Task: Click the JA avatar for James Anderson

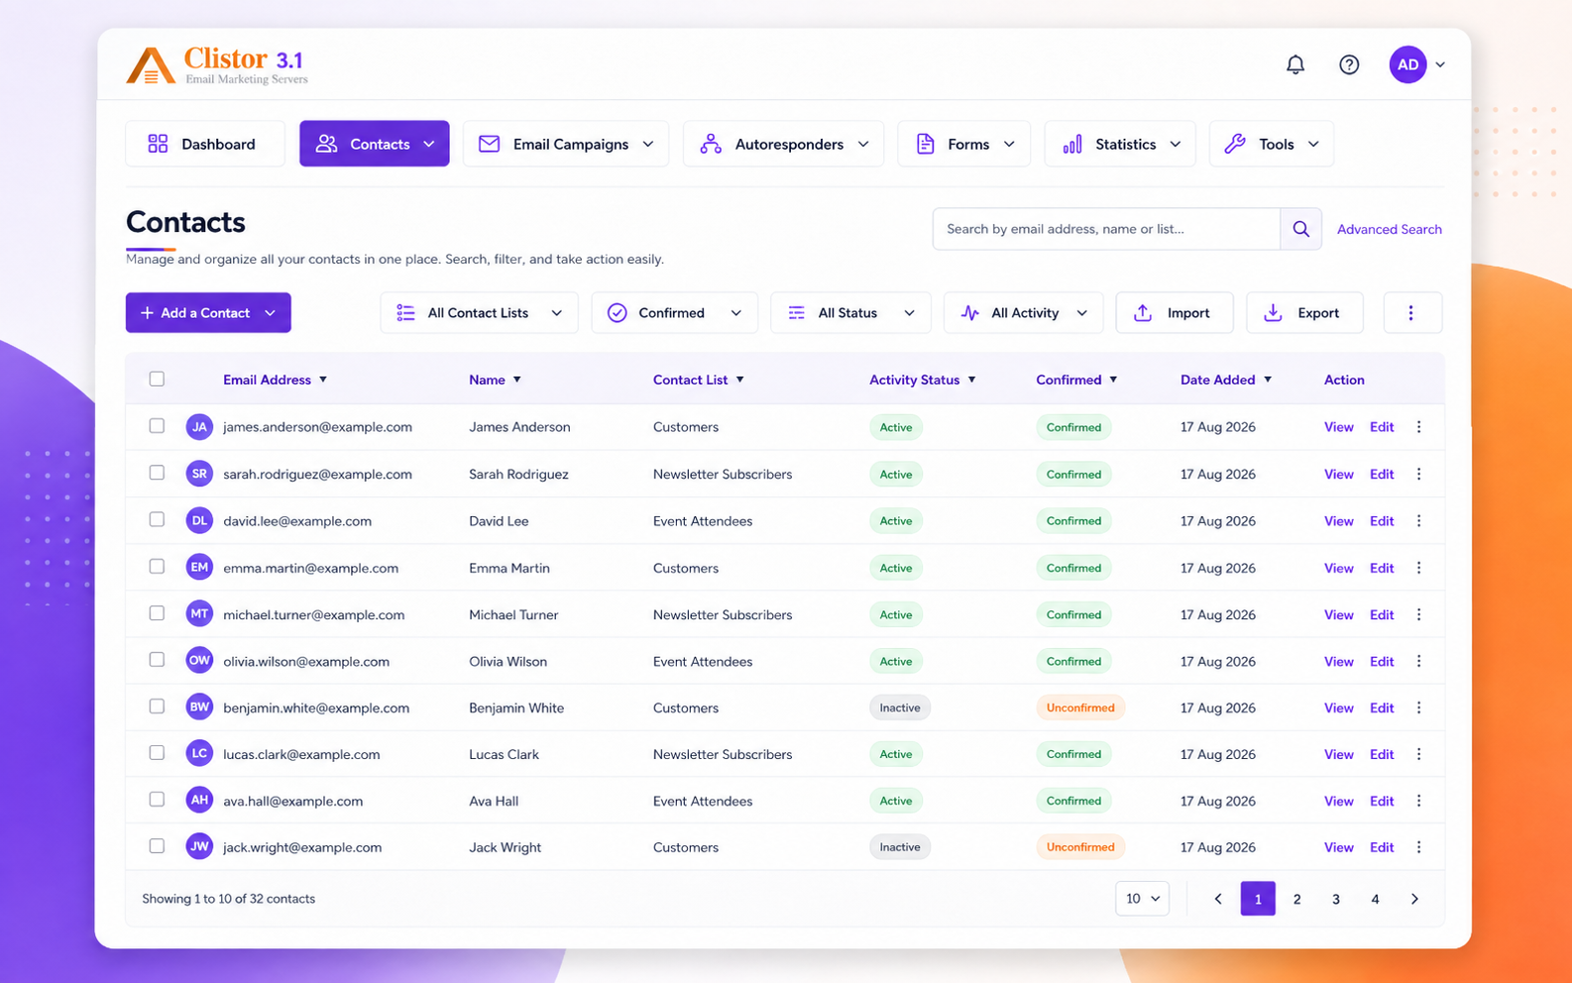Action: (x=199, y=427)
